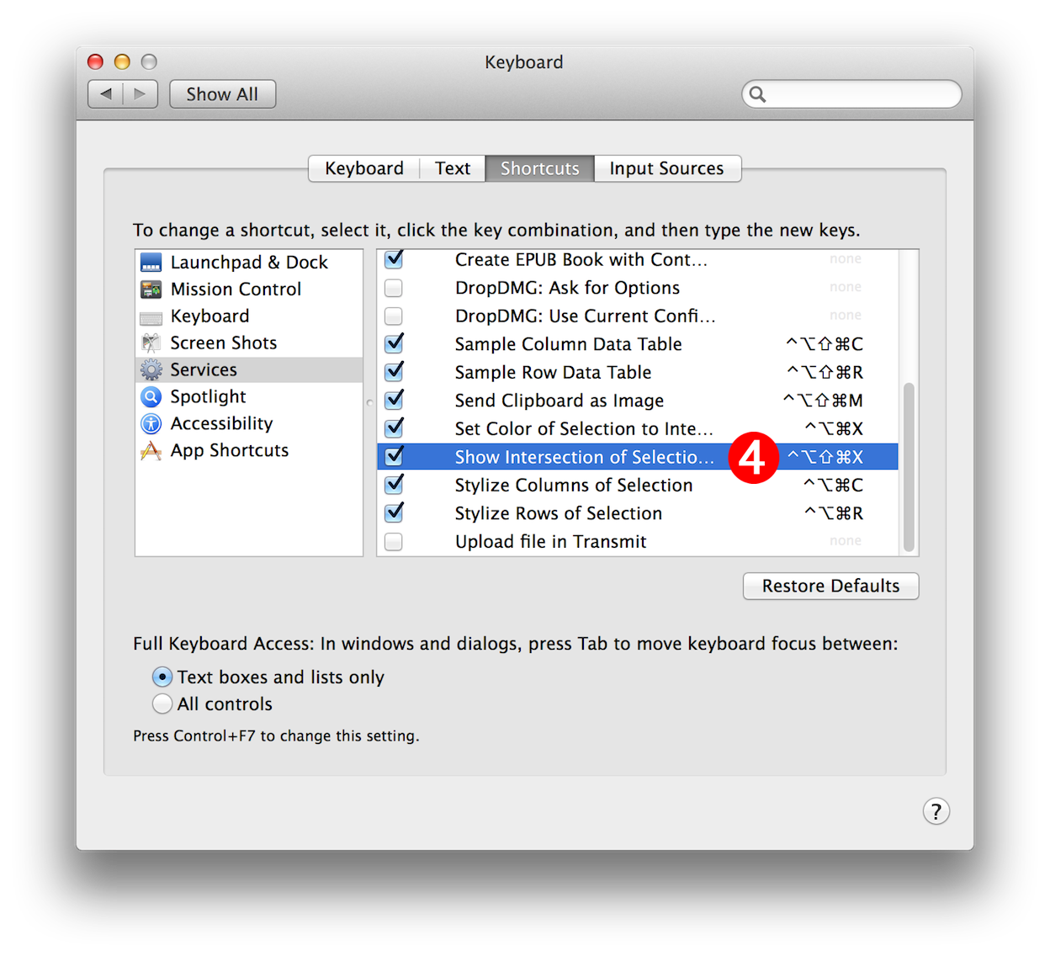
Task: Click the Spotlight magnifier icon
Action: tap(151, 397)
